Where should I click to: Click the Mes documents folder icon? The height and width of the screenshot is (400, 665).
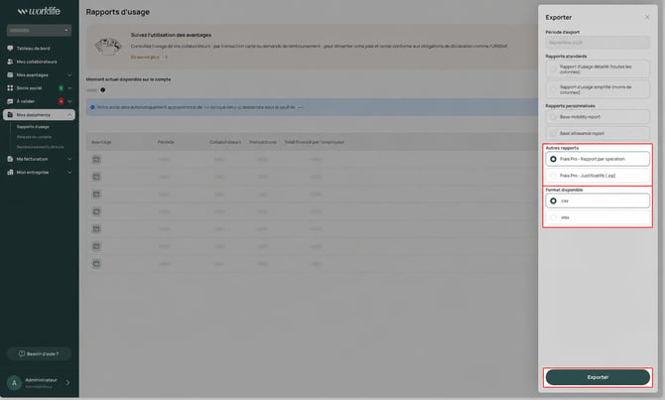(10, 115)
